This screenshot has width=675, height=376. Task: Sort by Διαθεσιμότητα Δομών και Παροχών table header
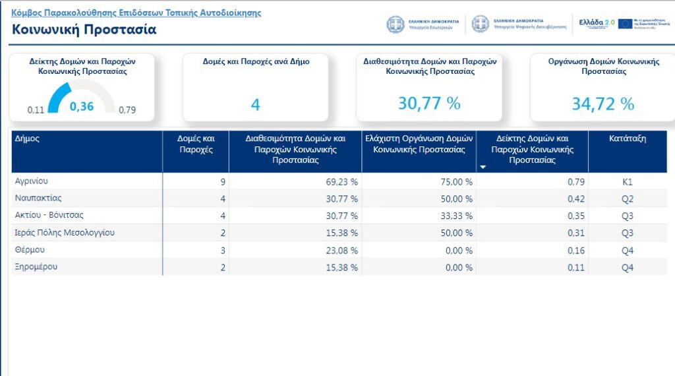(x=295, y=149)
